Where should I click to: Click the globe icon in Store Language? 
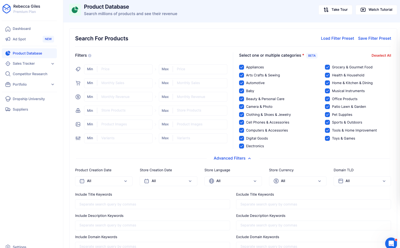tap(212, 181)
